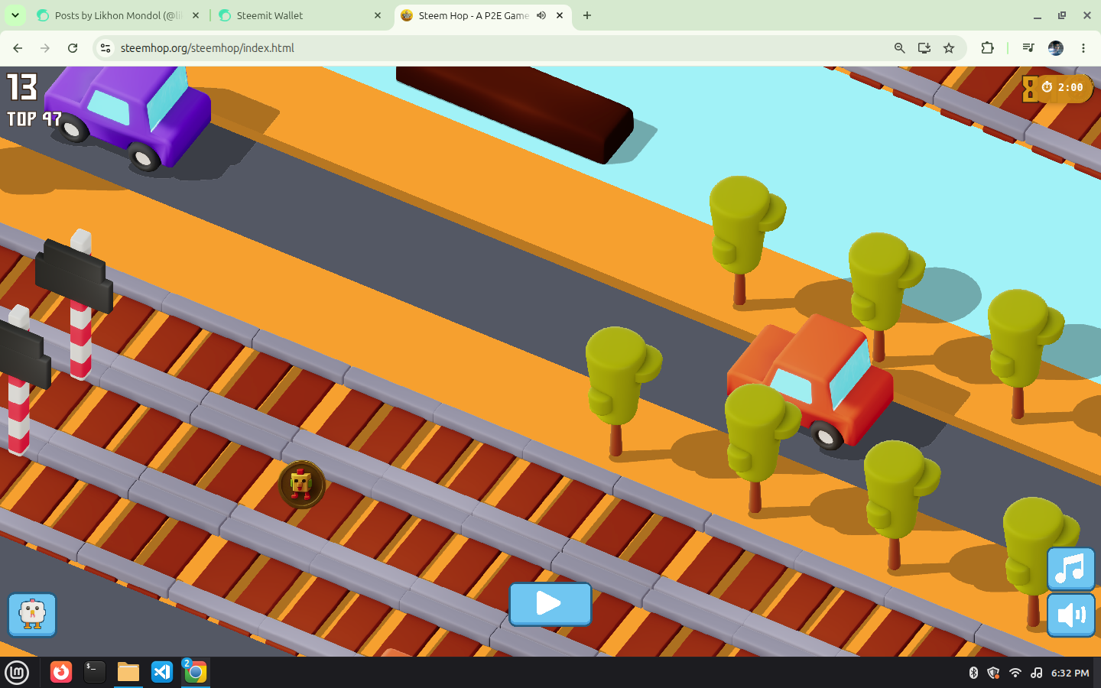Switch to Posts by Likhon Mondol tab
Image resolution: width=1101 pixels, height=688 pixels.
[117, 15]
